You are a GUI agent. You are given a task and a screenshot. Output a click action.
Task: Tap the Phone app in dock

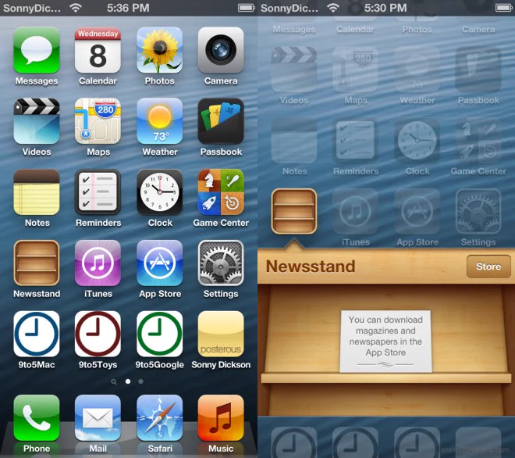[x=37, y=418]
